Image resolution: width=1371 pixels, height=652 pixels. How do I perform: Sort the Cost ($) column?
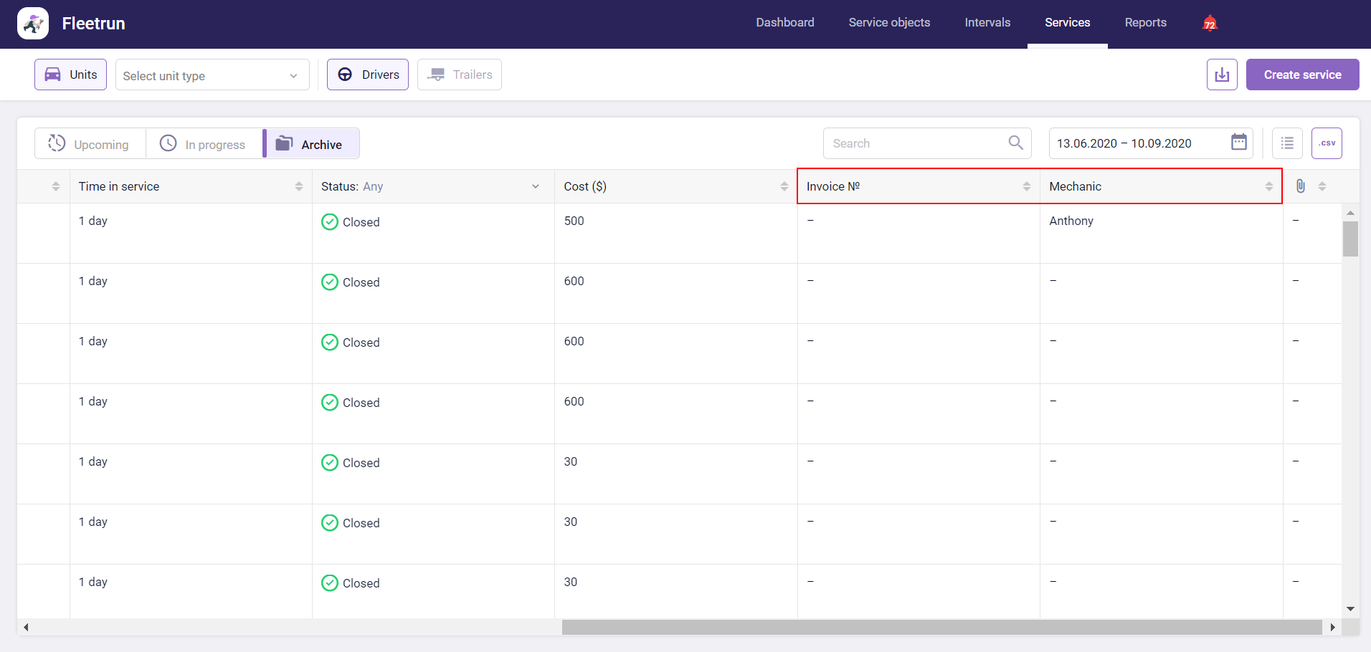coord(784,186)
